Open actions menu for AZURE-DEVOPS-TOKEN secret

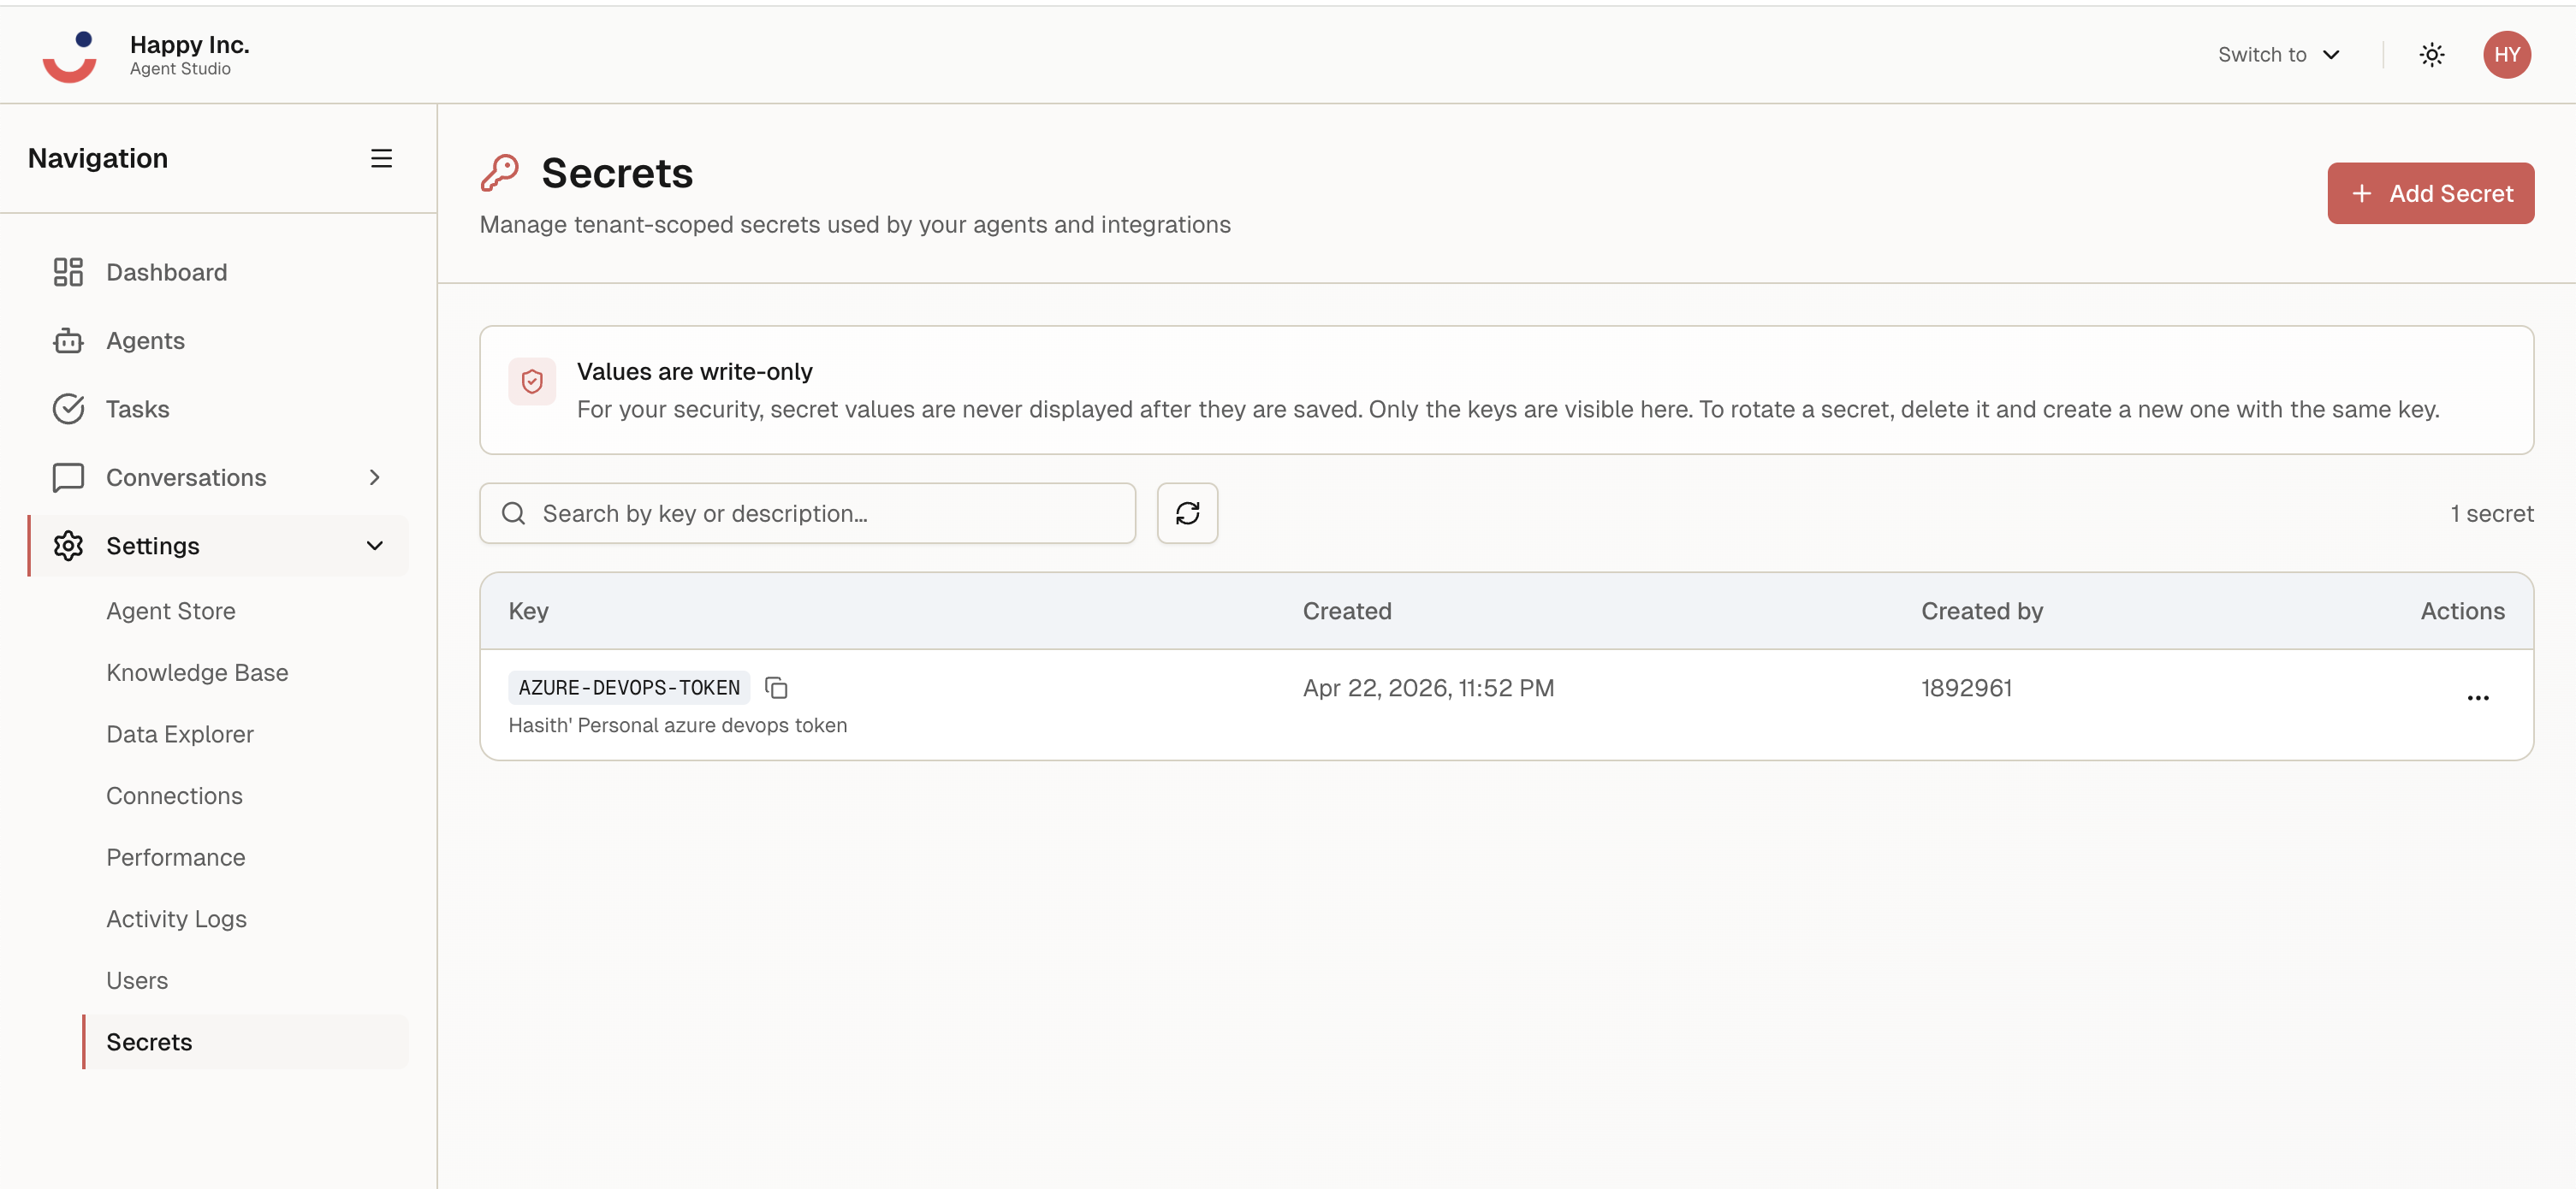point(2479,698)
